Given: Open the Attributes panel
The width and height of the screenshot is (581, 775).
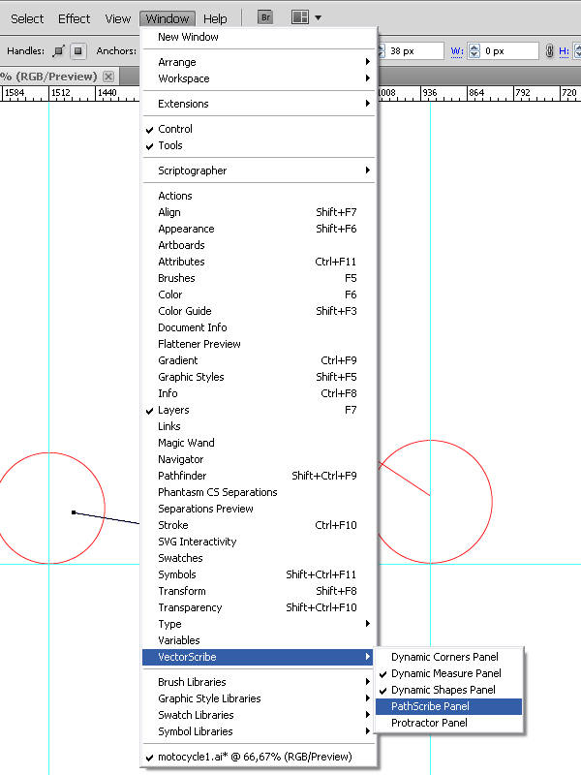Looking at the screenshot, I should click(x=259, y=262).
